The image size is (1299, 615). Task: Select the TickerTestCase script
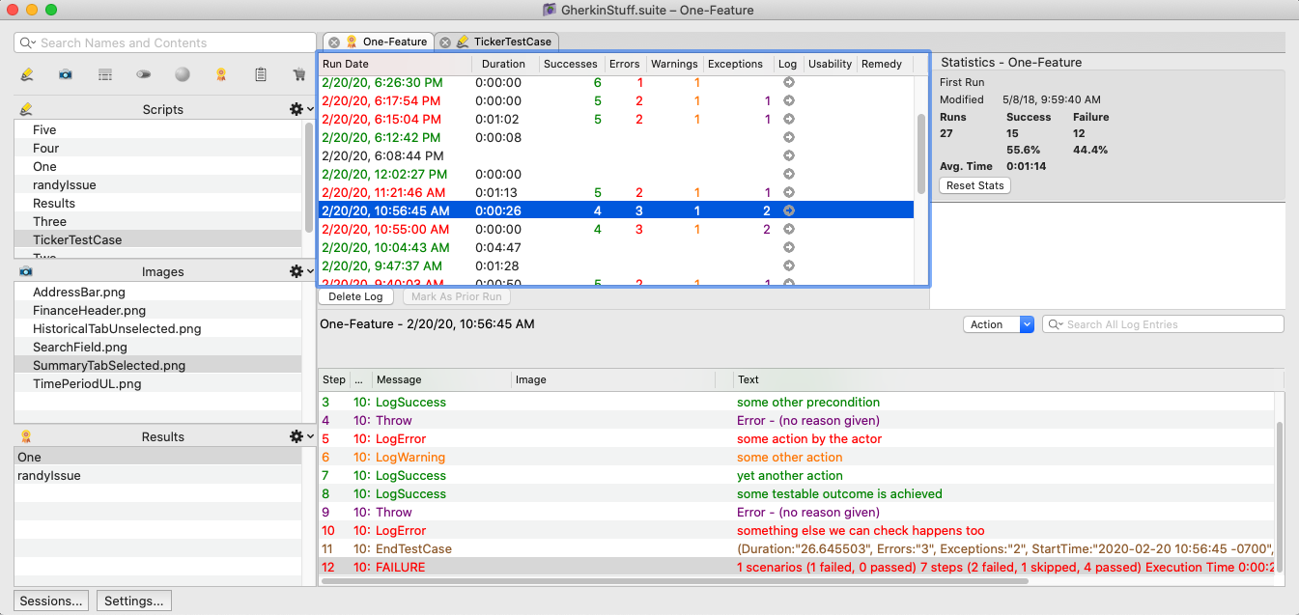(159, 240)
